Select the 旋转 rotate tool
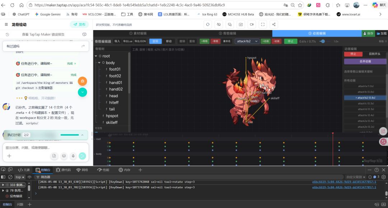Viewport: 388px width, 208px height. pos(156,41)
